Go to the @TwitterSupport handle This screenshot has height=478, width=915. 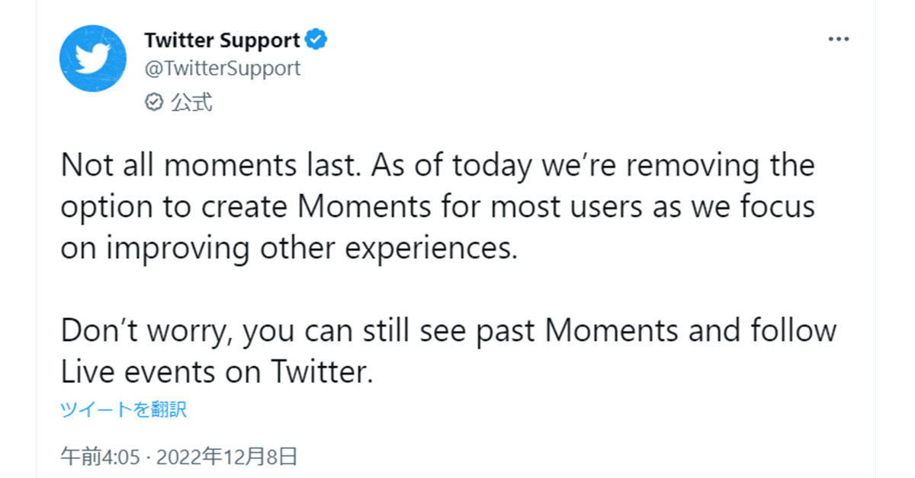pos(222,68)
